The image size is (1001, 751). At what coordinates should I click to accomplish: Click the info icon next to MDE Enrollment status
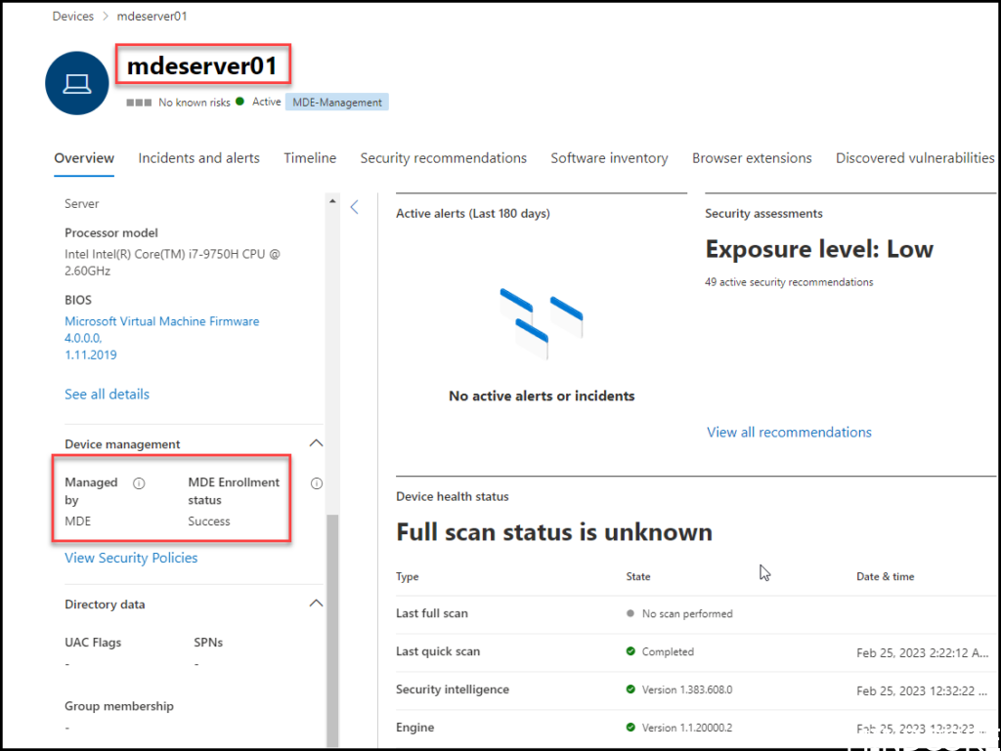pos(315,481)
